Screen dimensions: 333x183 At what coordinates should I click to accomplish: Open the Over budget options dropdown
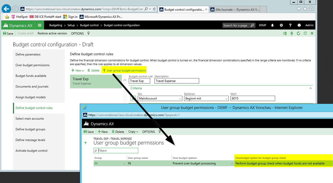(232, 163)
